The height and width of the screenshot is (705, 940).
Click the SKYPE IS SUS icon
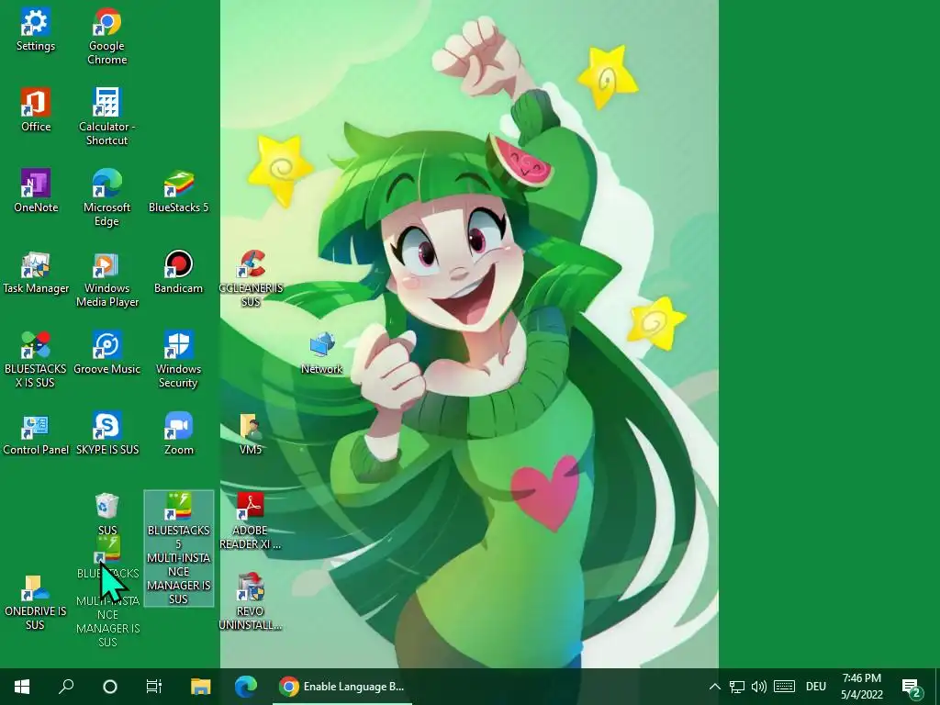click(106, 433)
